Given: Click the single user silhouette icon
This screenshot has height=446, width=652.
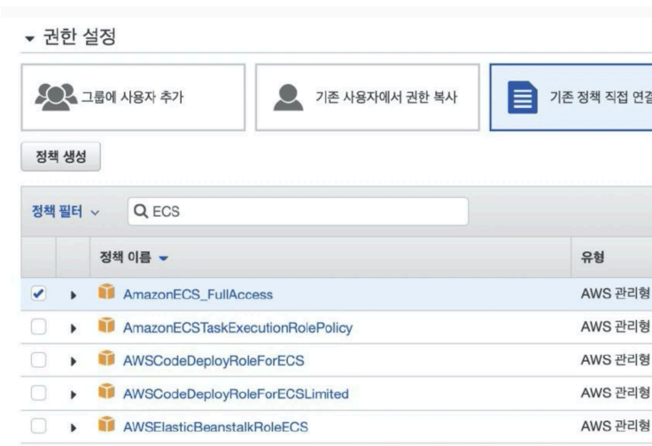Looking at the screenshot, I should (288, 97).
